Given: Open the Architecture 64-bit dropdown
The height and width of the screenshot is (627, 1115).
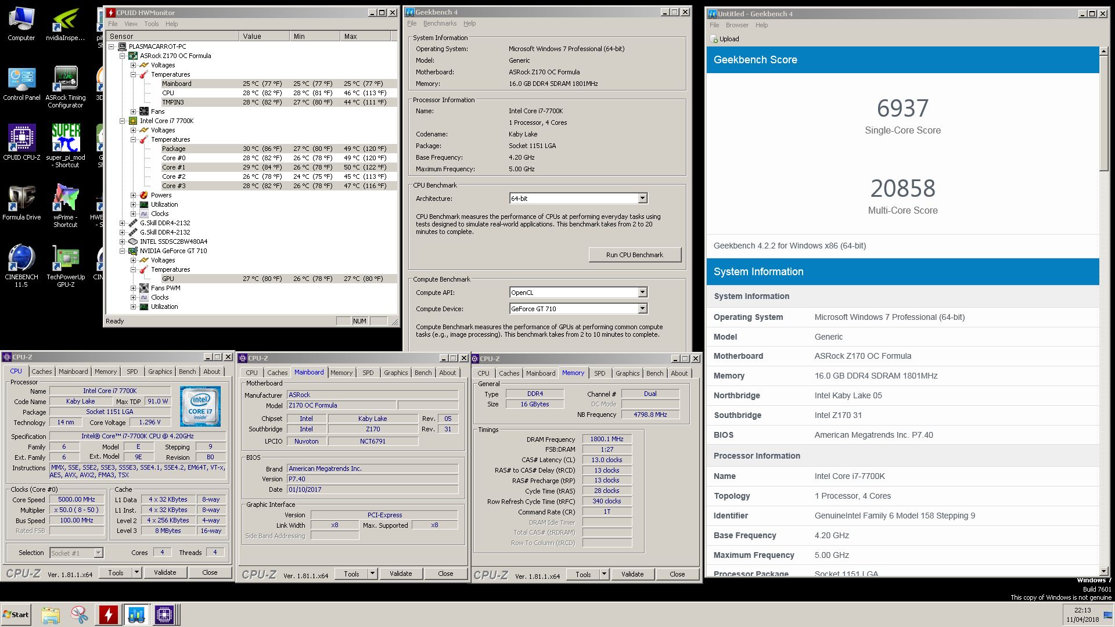Looking at the screenshot, I should (x=642, y=199).
